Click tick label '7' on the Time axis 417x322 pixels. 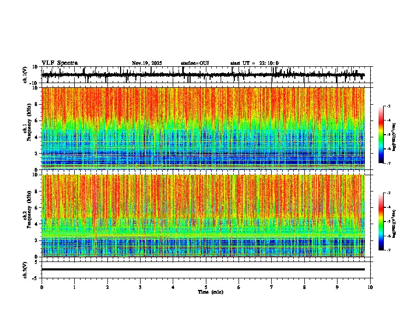click(x=272, y=287)
